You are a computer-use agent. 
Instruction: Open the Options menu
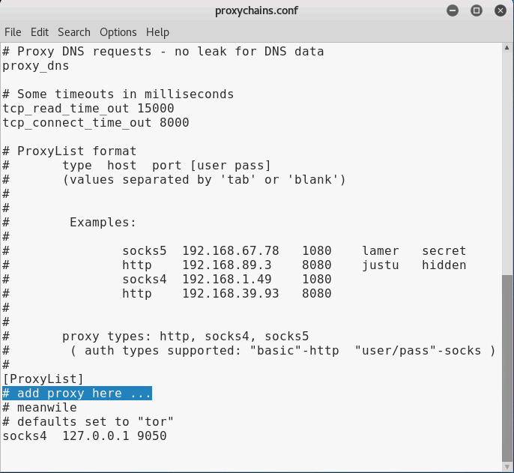coord(118,32)
